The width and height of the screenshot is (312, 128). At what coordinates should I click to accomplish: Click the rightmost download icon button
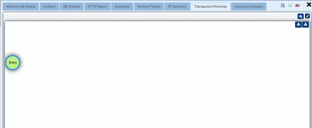click(x=306, y=25)
